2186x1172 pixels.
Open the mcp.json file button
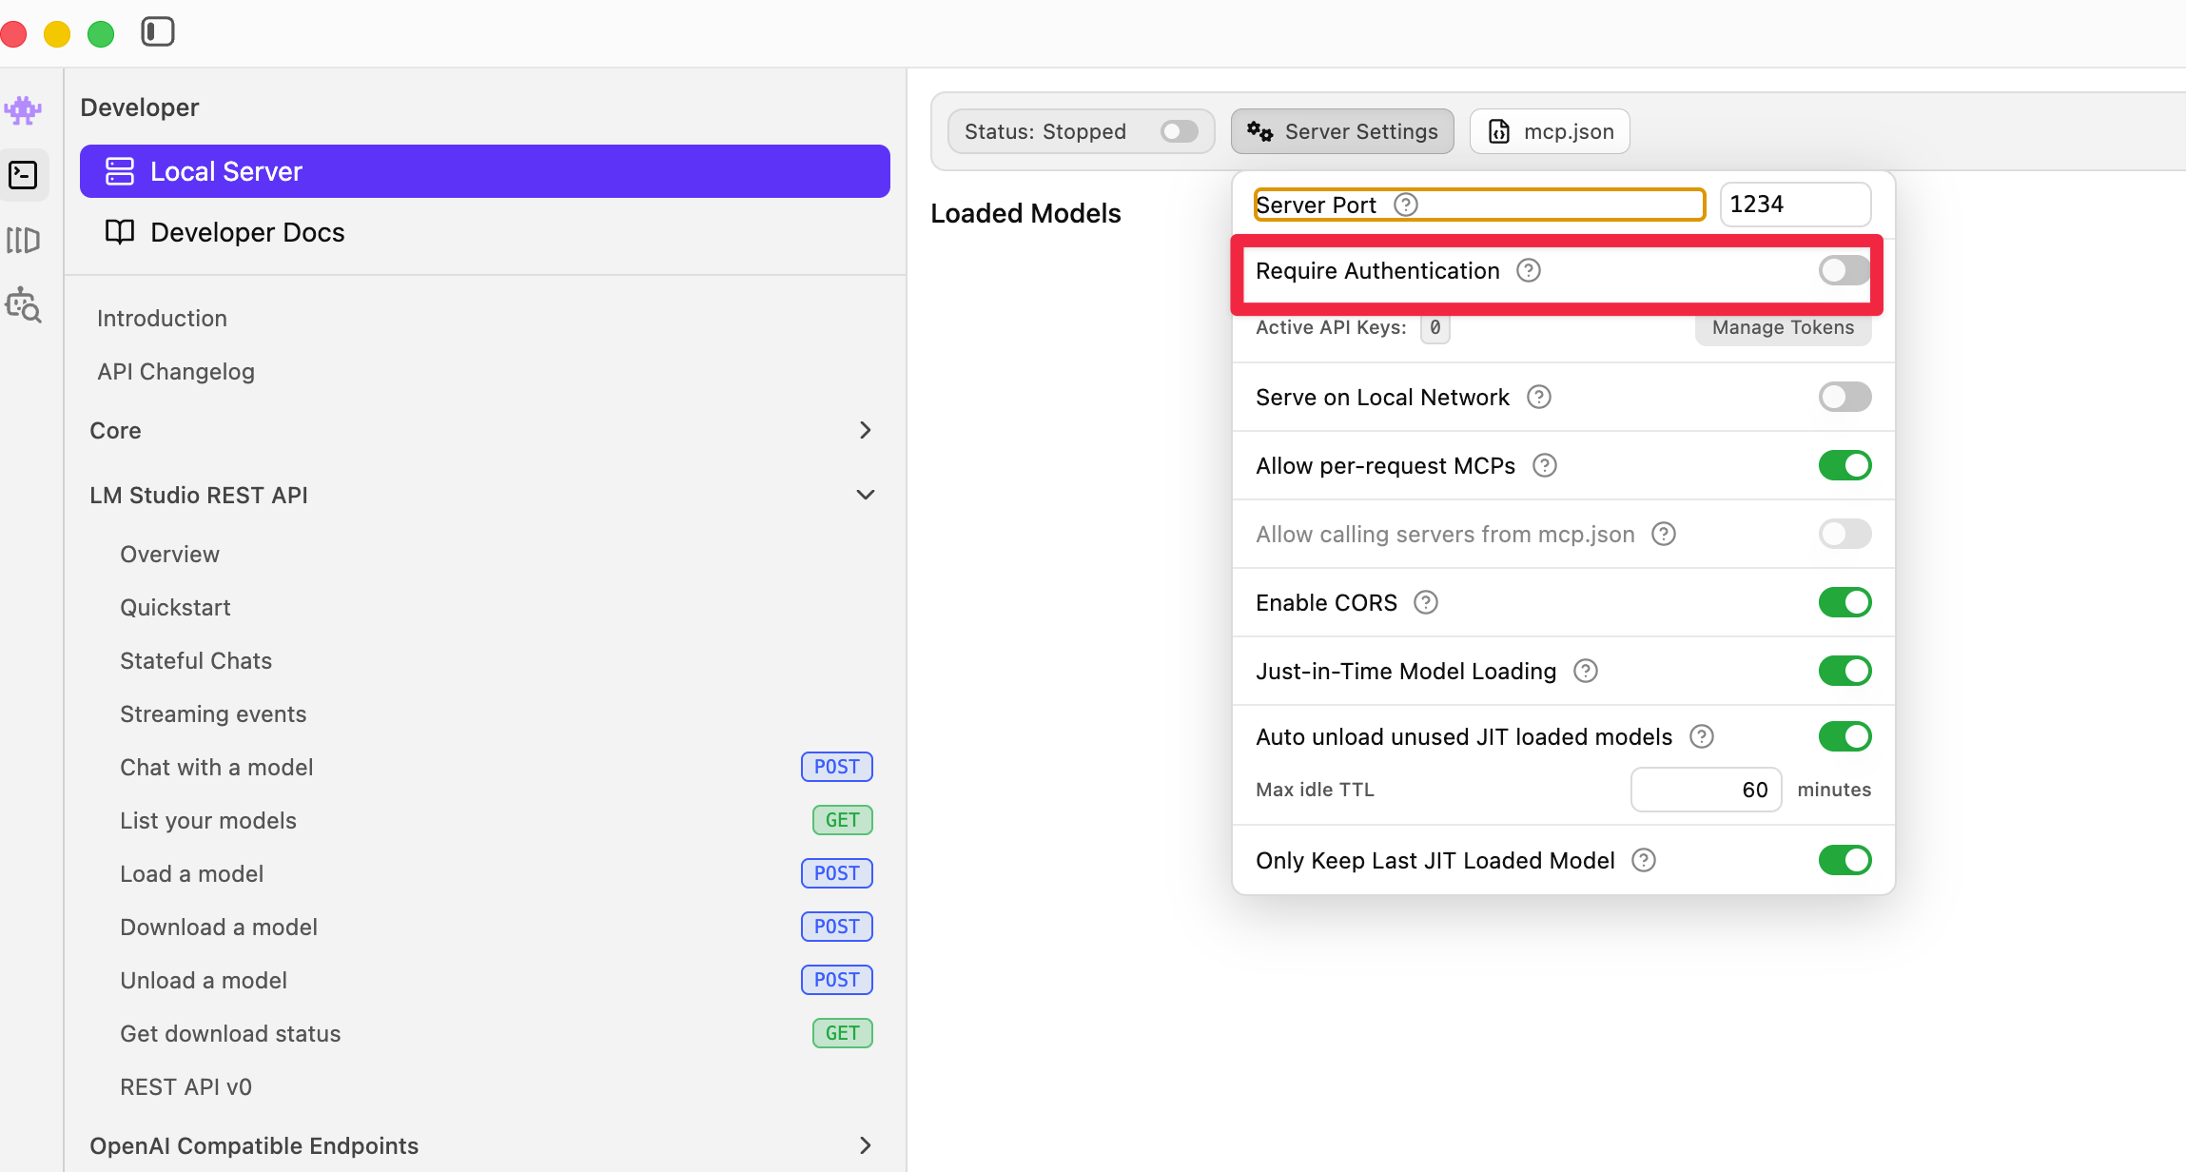pyautogui.click(x=1550, y=131)
